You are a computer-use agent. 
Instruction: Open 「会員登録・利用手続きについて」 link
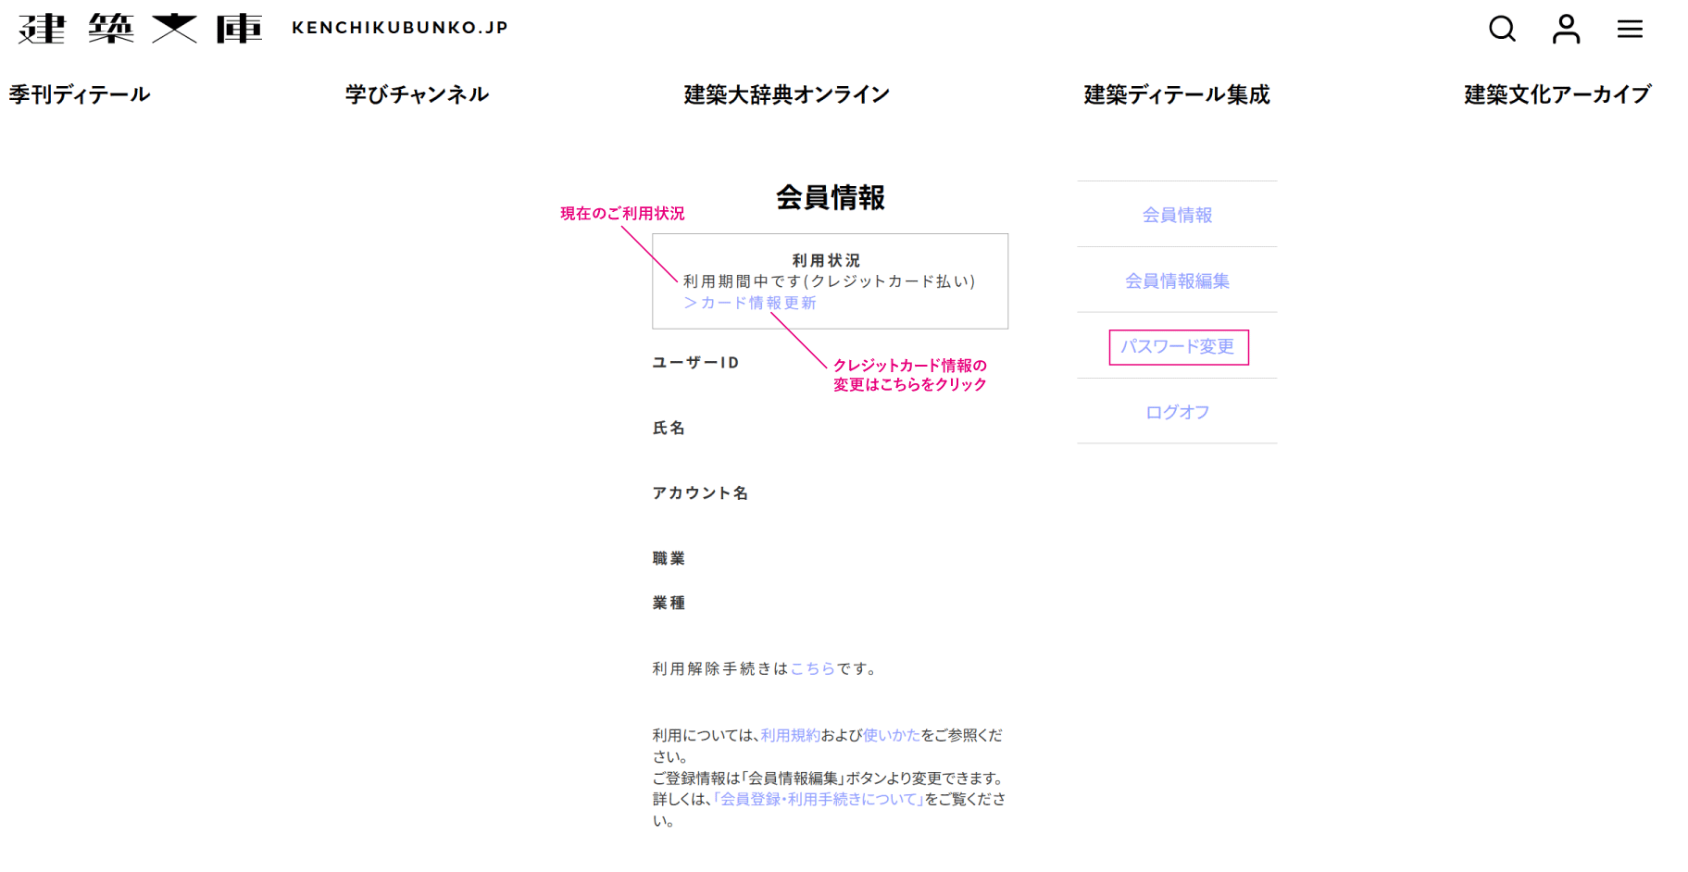tap(819, 799)
